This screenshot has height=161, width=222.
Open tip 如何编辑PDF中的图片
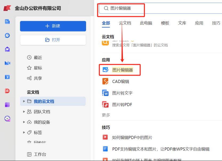click(x=132, y=137)
